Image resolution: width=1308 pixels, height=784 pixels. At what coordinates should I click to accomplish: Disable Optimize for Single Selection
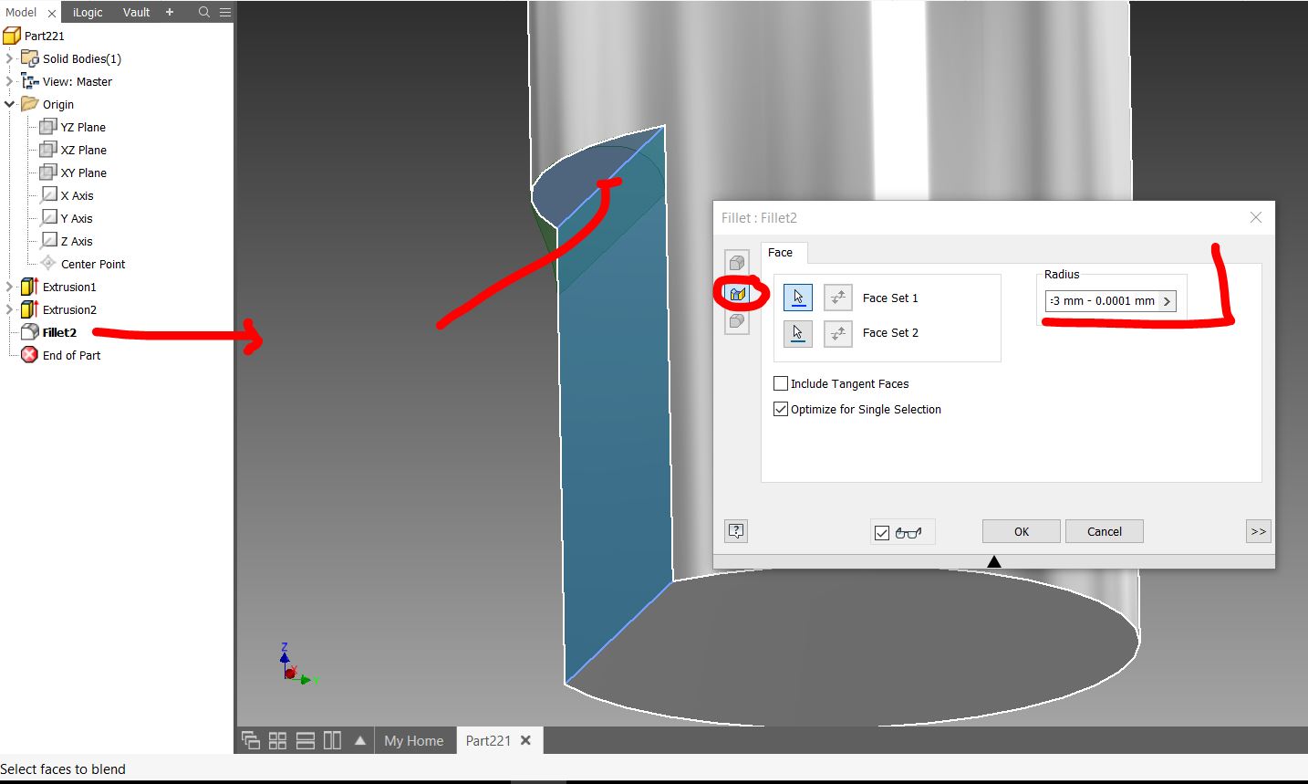coord(781,409)
